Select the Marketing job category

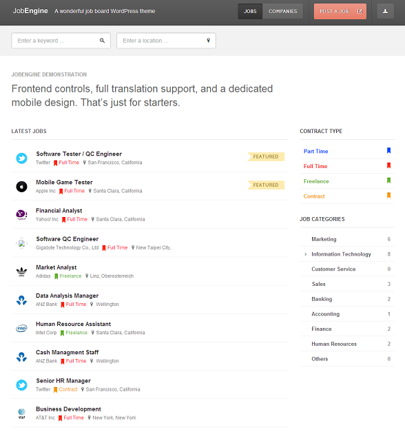(324, 239)
